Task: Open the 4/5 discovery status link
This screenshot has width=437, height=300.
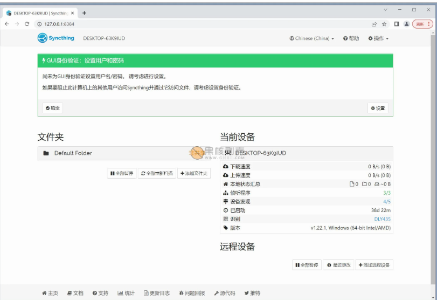Action: pyautogui.click(x=387, y=201)
